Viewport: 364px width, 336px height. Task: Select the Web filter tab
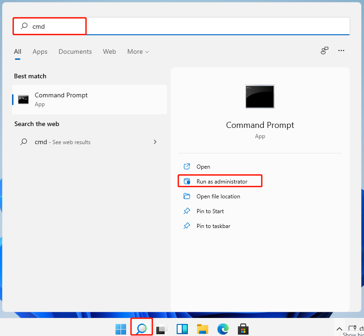pos(109,51)
